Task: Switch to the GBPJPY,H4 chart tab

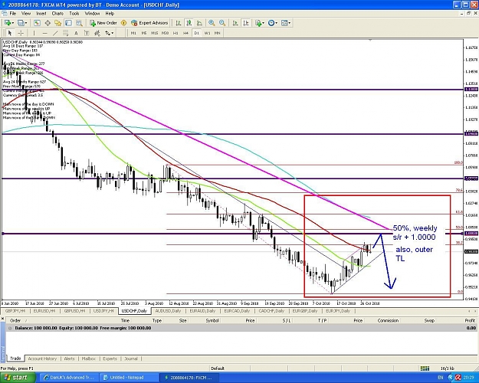Action: pyautogui.click(x=15, y=311)
